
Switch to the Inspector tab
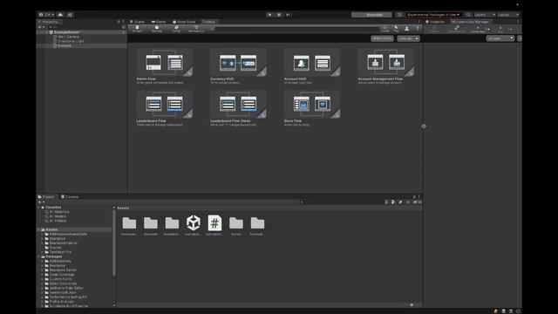click(435, 22)
